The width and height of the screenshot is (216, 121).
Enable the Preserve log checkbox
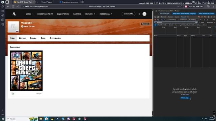pos(168,19)
